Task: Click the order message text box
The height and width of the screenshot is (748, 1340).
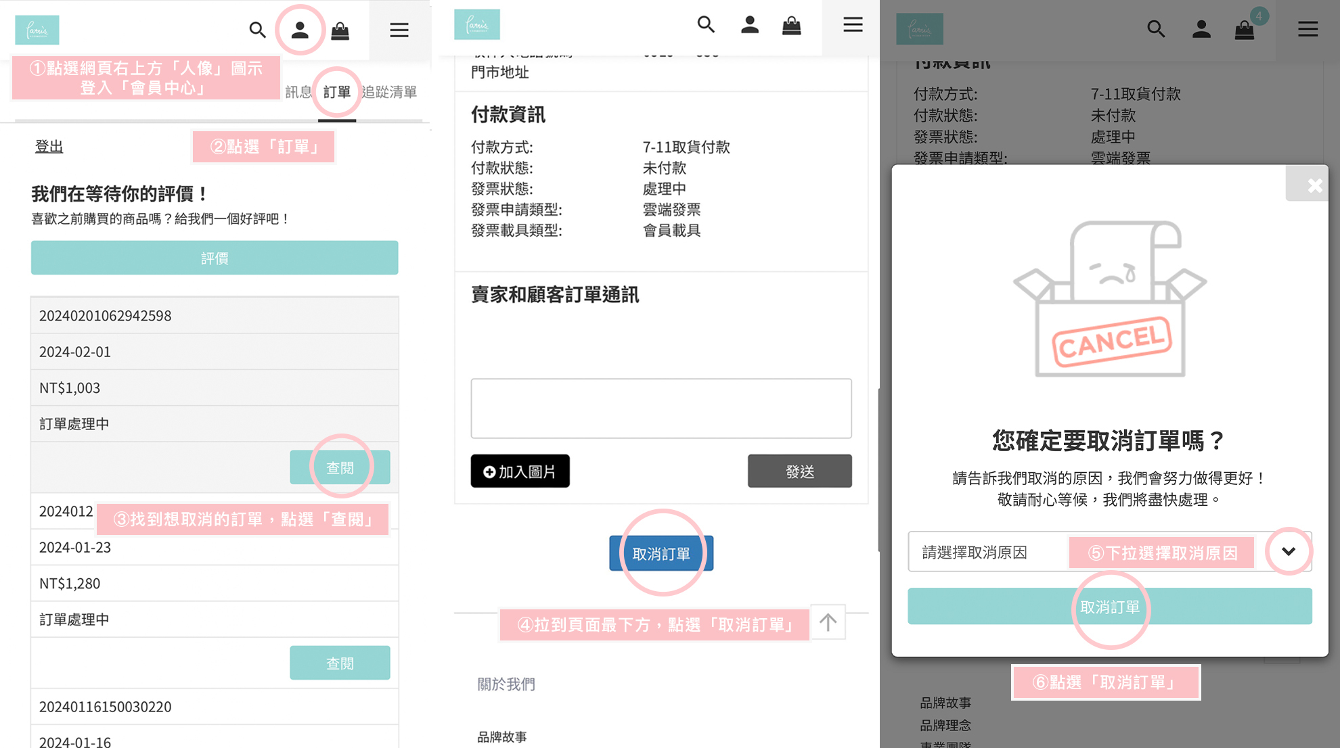Action: pyautogui.click(x=661, y=408)
